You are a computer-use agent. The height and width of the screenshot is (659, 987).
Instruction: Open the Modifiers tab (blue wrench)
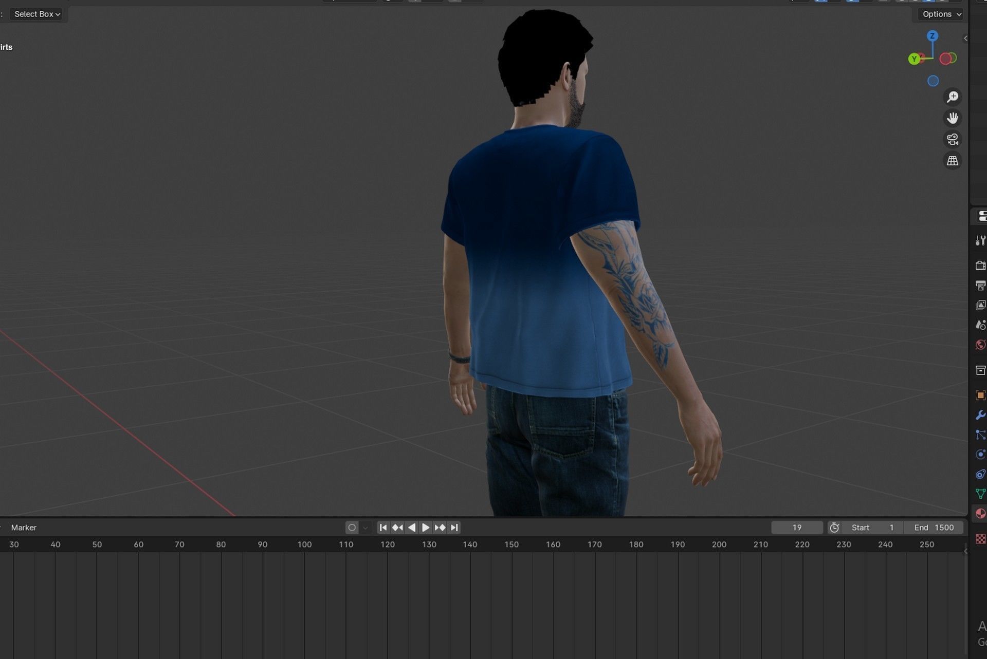coord(980,415)
